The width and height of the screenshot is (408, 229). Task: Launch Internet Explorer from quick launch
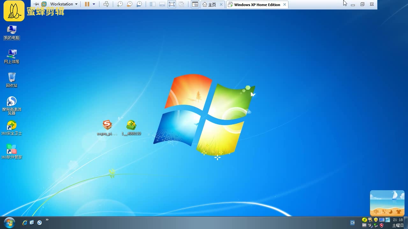coord(25,223)
